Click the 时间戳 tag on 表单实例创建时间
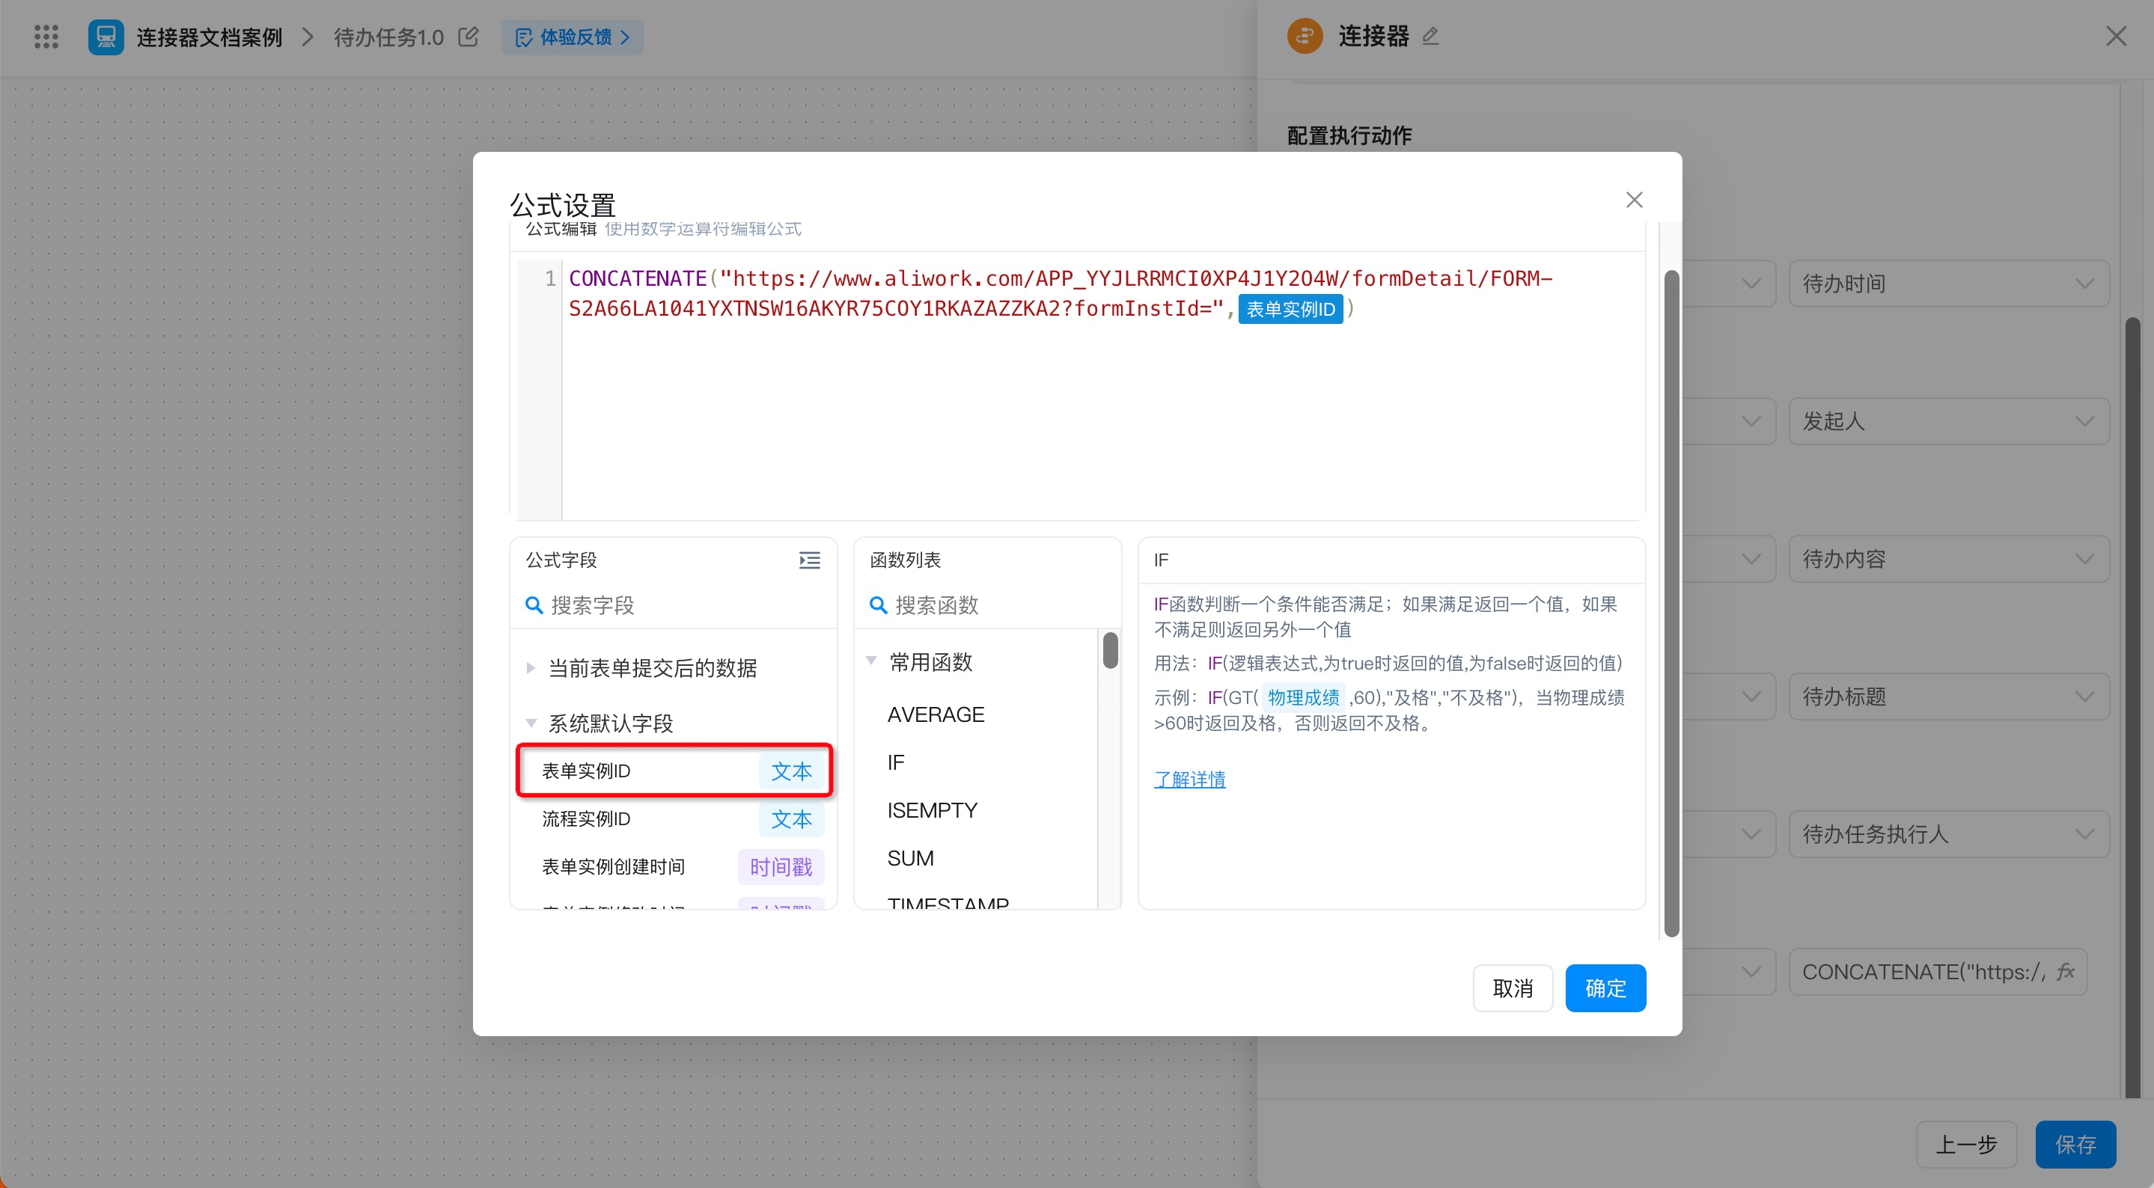Image resolution: width=2154 pixels, height=1188 pixels. click(780, 866)
